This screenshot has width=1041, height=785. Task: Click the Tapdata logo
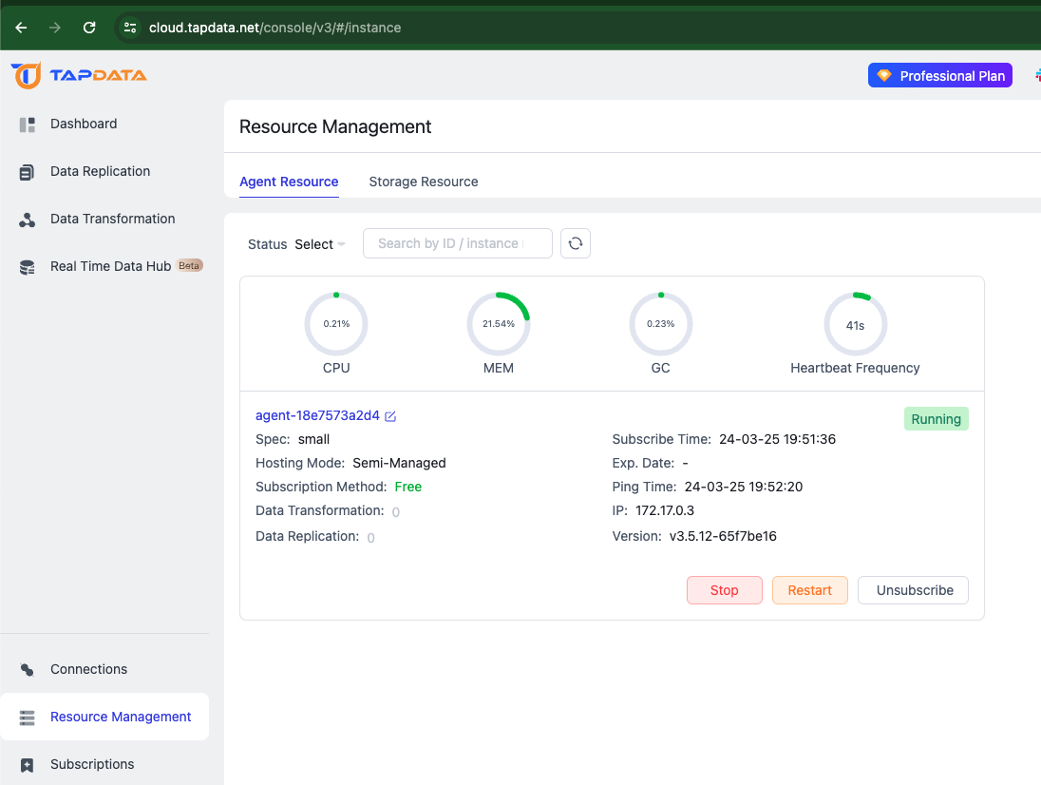point(79,75)
